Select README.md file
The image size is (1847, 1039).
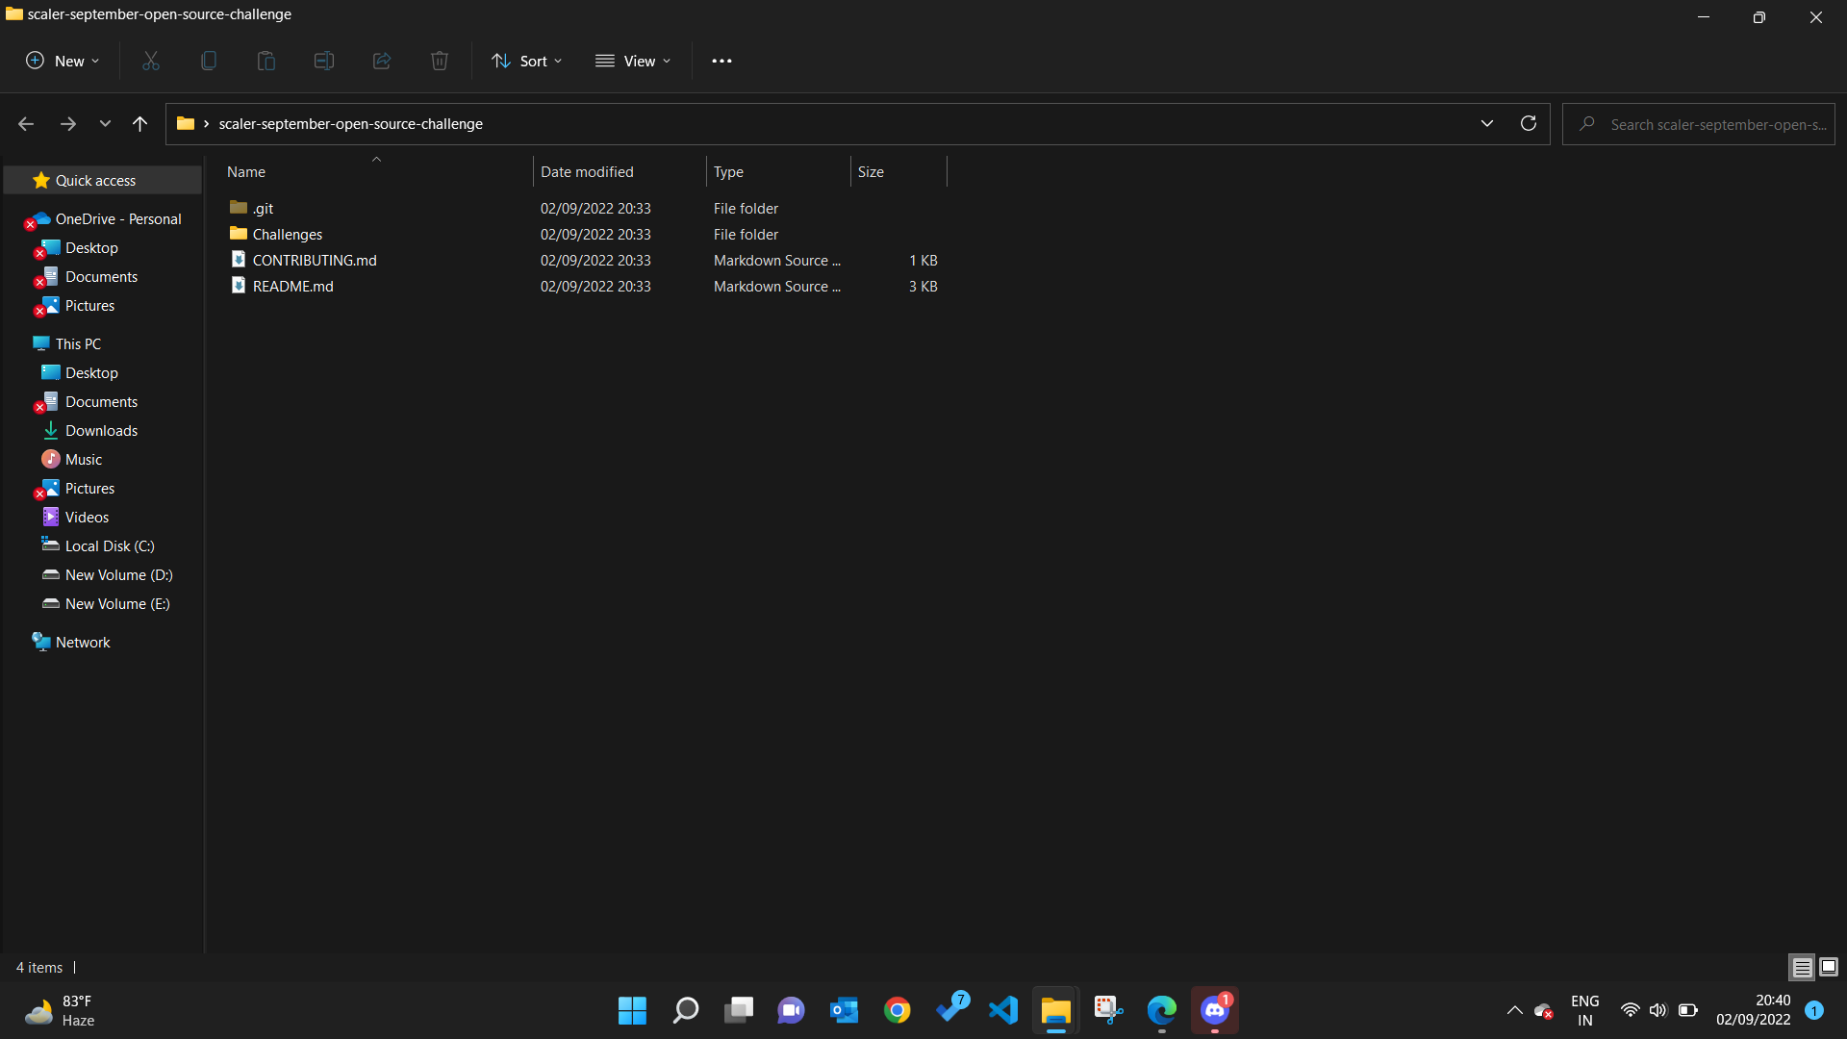coord(292,286)
